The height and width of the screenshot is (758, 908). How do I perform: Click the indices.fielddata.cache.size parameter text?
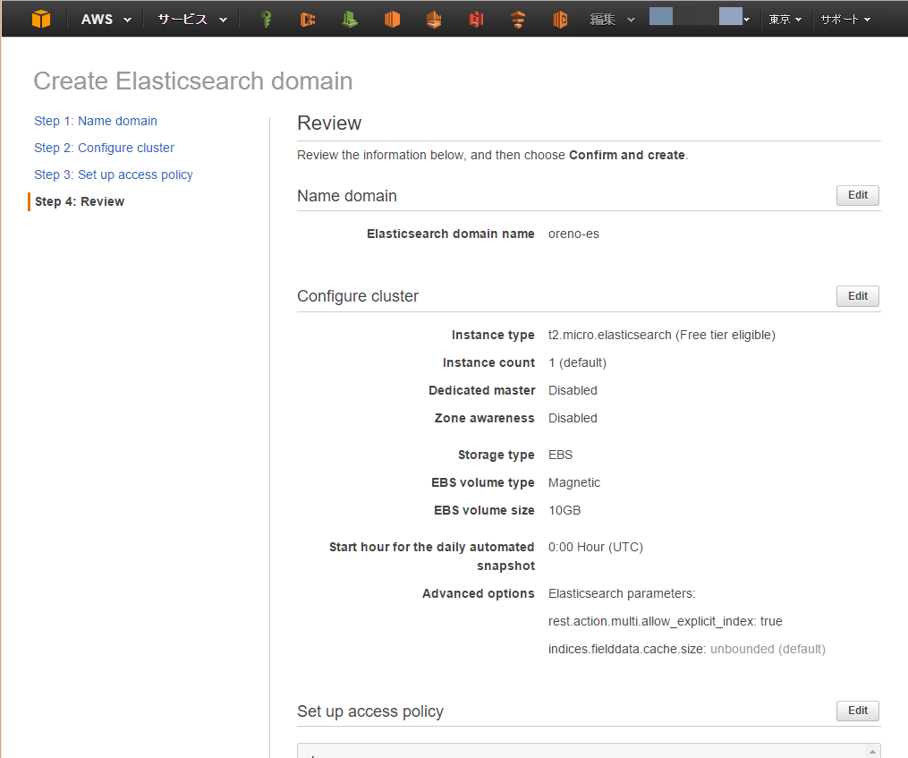(687, 649)
